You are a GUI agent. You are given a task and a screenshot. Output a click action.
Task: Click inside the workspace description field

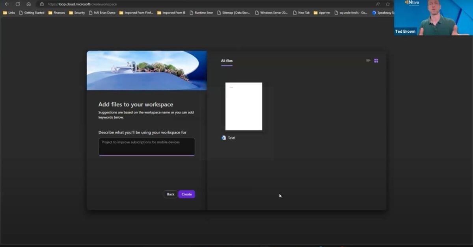pyautogui.click(x=146, y=146)
